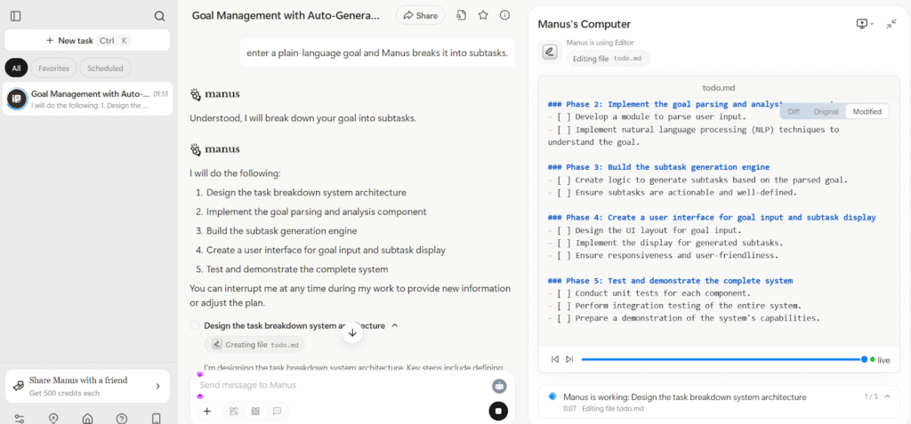The width and height of the screenshot is (911, 424).
Task: Jump to previous step in the playback bar
Action: point(555,359)
